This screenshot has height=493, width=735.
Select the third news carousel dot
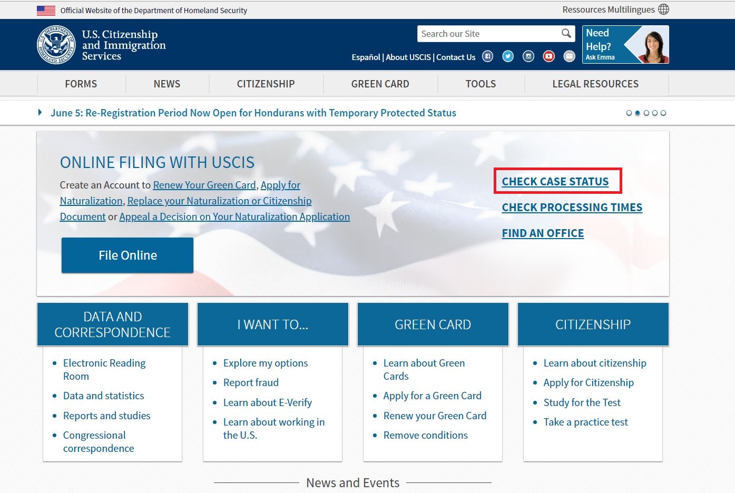(x=646, y=113)
